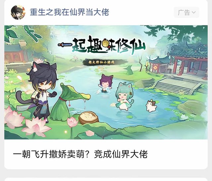Click the purple-haired character in the pond
The image size is (212, 181).
(x=104, y=84)
